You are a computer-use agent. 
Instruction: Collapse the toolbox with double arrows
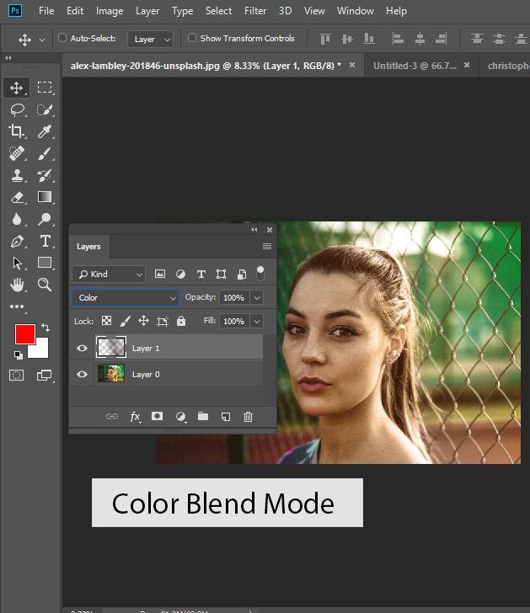(8, 57)
